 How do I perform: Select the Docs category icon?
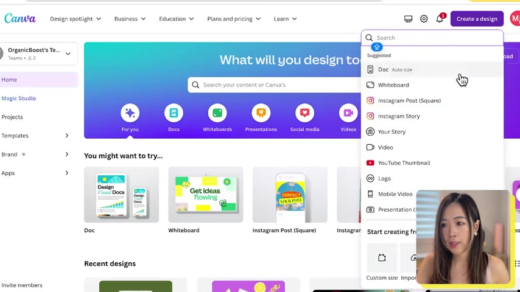click(x=174, y=113)
